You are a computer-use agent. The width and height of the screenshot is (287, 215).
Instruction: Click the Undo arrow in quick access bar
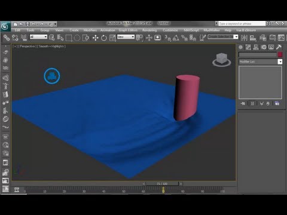[33, 24]
